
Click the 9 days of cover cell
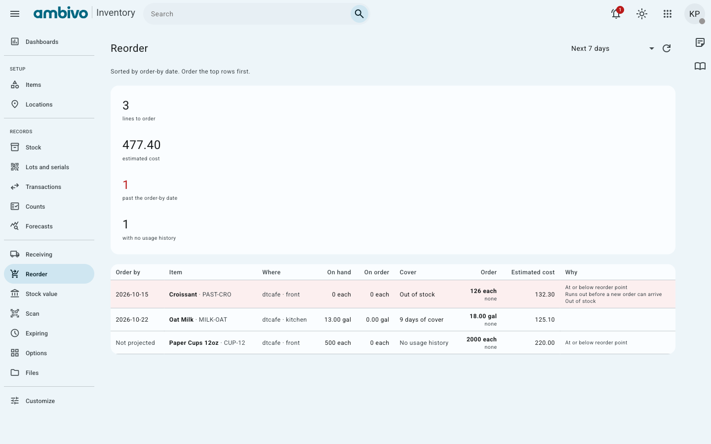422,320
